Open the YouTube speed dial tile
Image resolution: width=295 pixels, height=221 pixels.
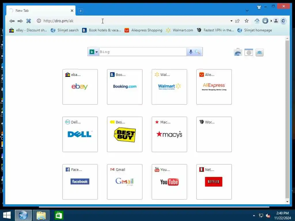tap(169, 182)
